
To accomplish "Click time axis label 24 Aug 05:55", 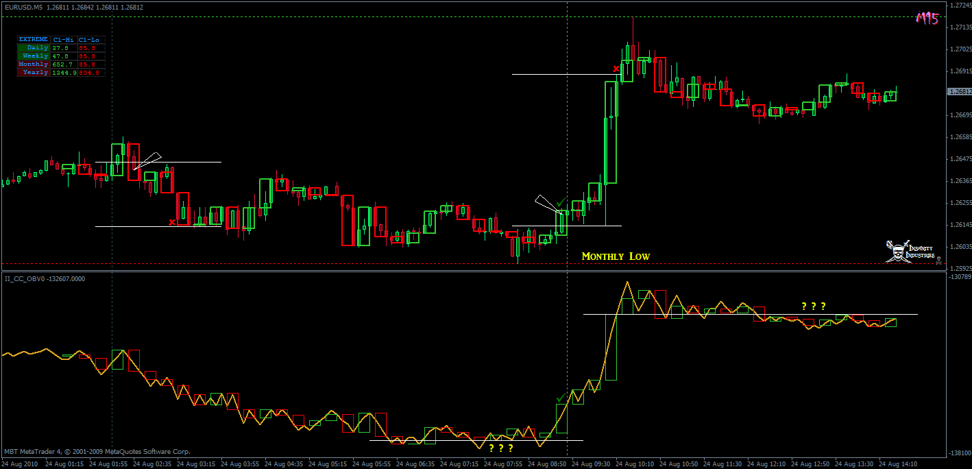I will 372,464.
